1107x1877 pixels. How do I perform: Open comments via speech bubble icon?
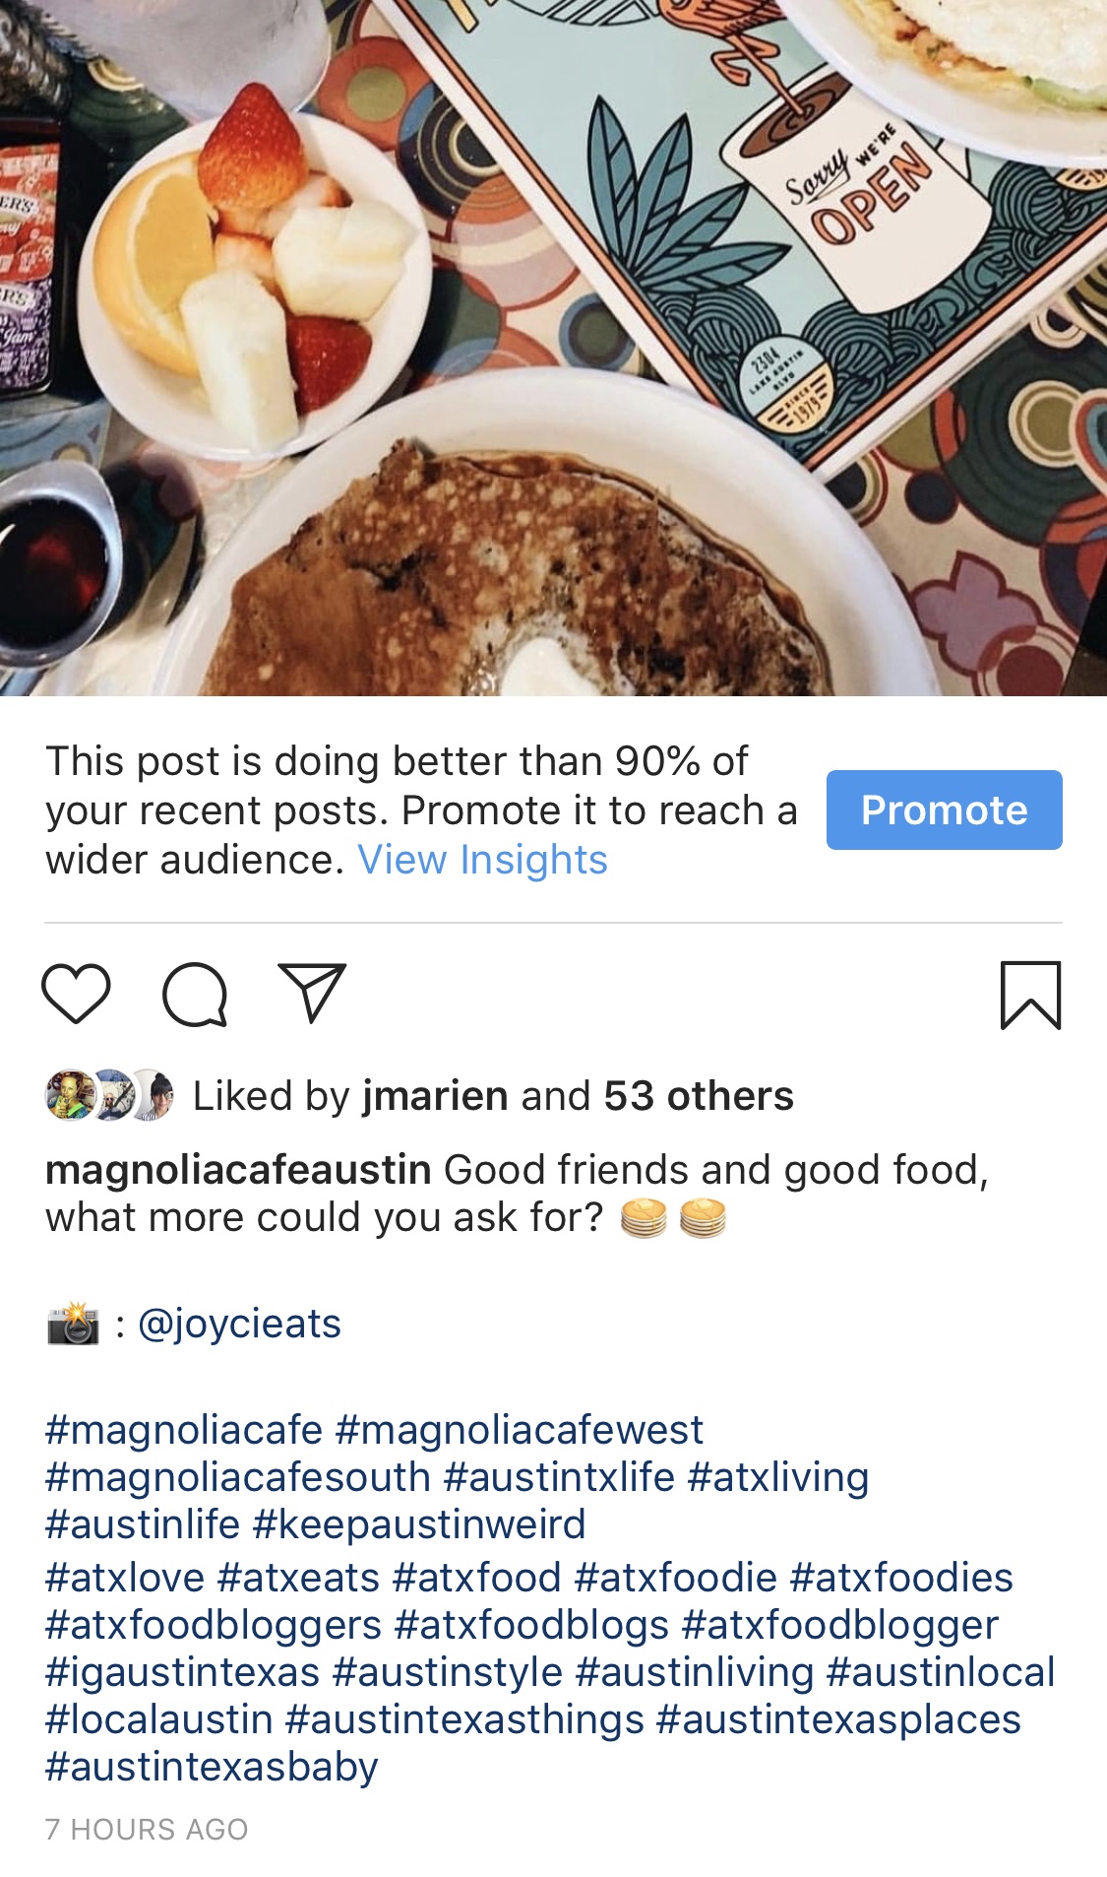pos(195,994)
